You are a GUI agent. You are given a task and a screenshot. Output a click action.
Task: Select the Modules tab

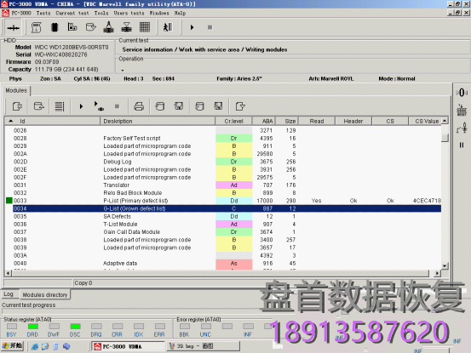pyautogui.click(x=16, y=90)
